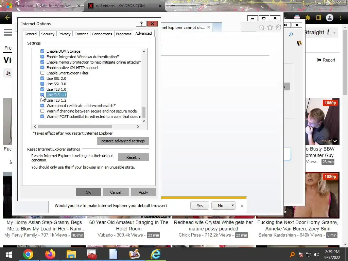This screenshot has height=261, width=348.
Task: Open the blank document icon on taskbar
Action: [113, 254]
